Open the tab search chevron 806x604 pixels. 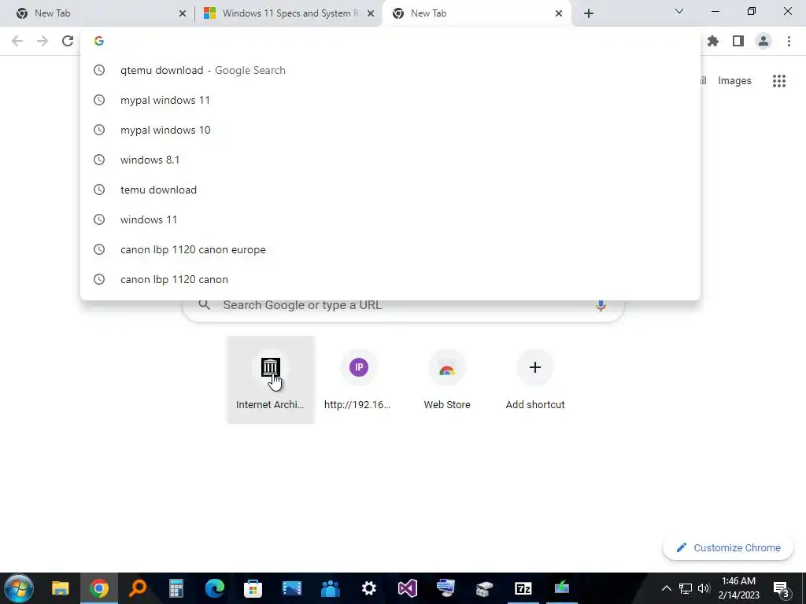pos(679,11)
